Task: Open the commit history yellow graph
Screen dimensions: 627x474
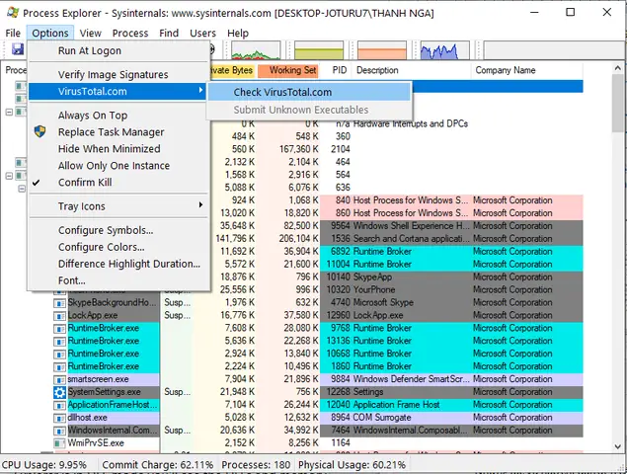Action: pyautogui.click(x=319, y=50)
